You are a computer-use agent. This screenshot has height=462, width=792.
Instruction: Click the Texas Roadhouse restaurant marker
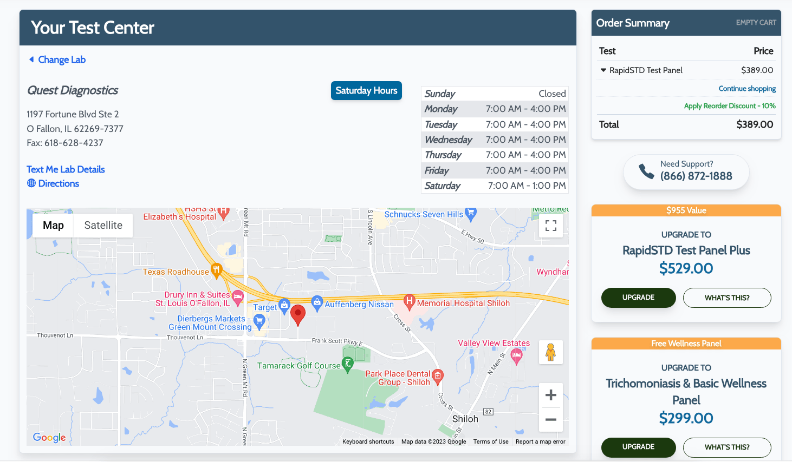pos(217,270)
